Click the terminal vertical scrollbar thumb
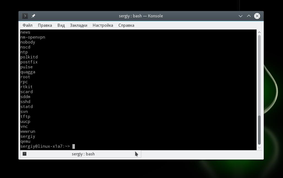 (x=259, y=130)
